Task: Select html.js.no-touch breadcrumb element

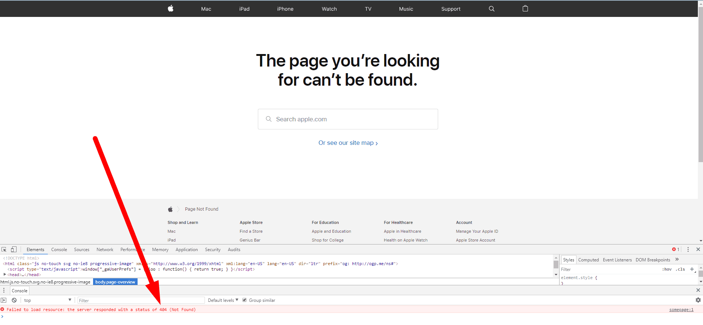Action: click(x=45, y=282)
